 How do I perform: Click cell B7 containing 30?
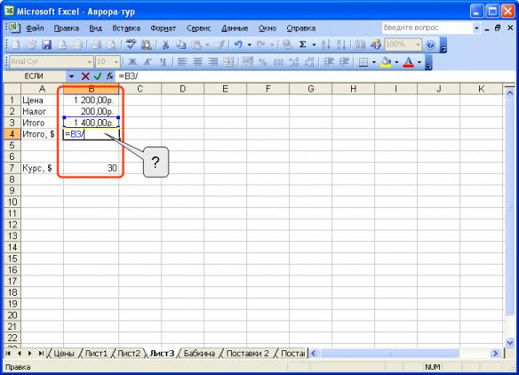[x=91, y=168]
